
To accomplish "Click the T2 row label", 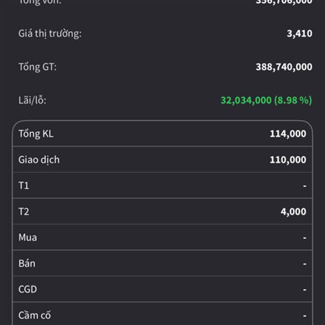I will click(24, 212).
